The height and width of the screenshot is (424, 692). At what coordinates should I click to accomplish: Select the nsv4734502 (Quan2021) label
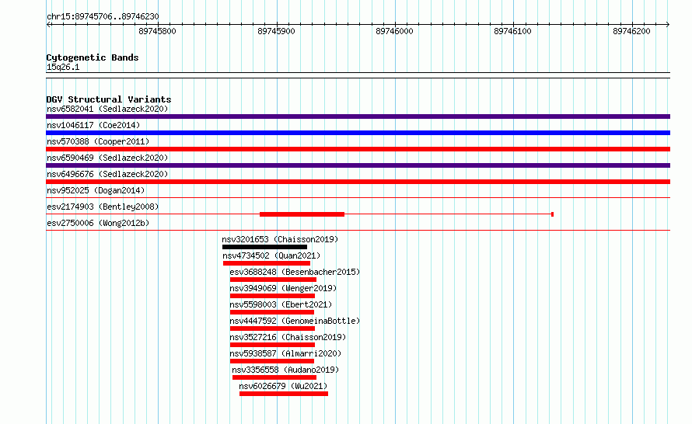tap(271, 255)
